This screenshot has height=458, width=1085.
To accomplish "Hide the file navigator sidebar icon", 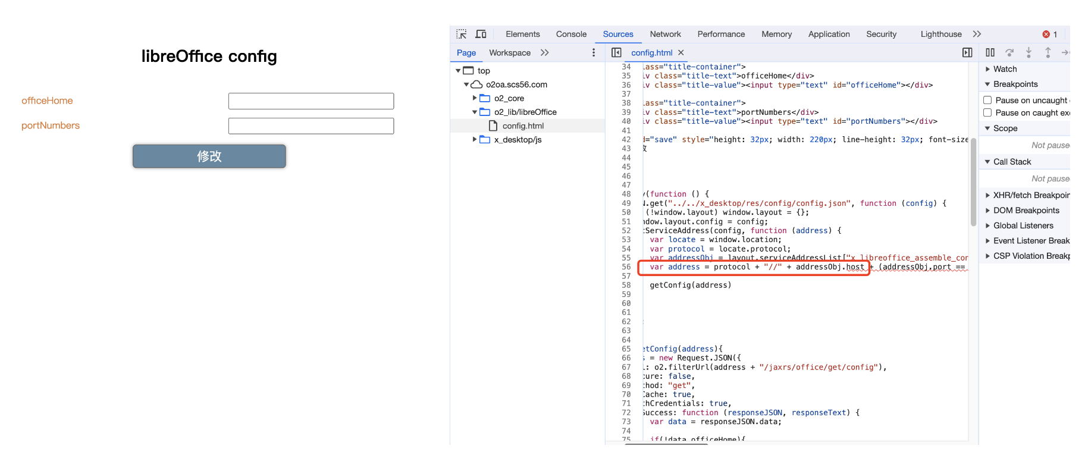I will click(616, 52).
